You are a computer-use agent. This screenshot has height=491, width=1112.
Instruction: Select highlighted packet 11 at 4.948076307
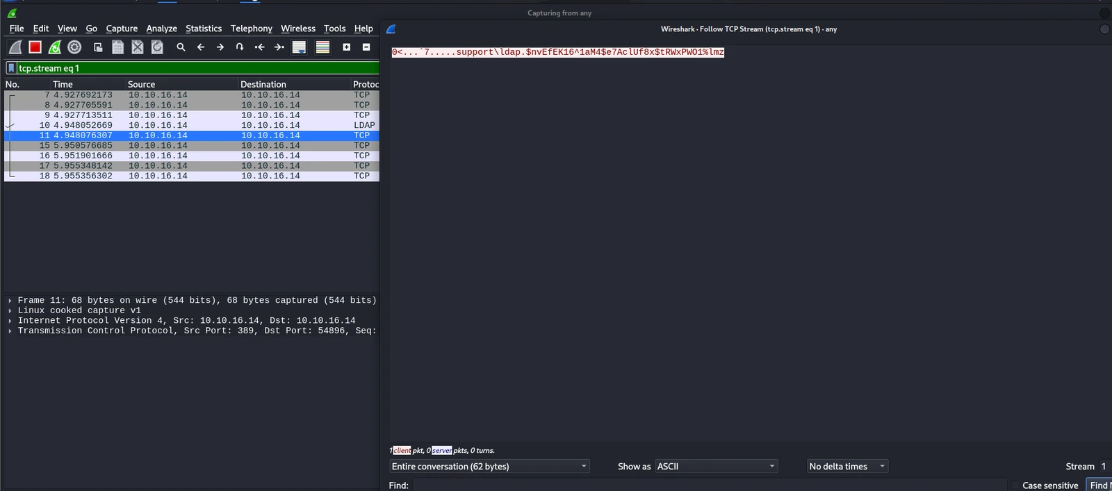192,135
